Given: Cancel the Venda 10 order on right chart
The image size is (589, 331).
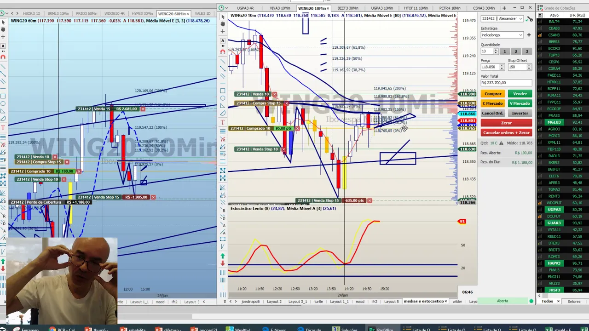Looking at the screenshot, I should pyautogui.click(x=275, y=94).
